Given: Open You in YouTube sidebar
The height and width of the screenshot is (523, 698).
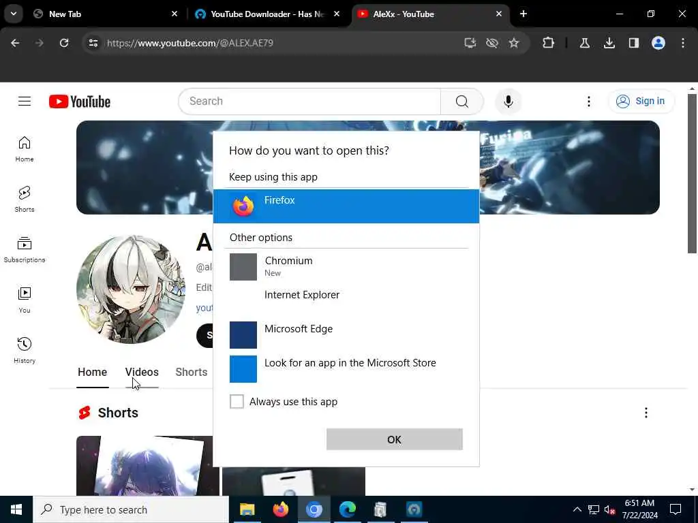Looking at the screenshot, I should [x=25, y=300].
